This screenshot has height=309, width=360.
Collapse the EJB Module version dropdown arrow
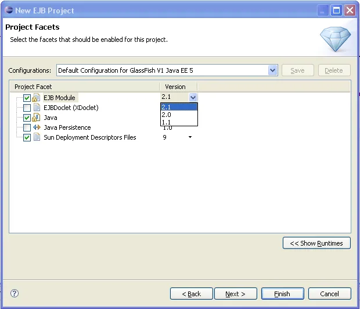pos(193,98)
